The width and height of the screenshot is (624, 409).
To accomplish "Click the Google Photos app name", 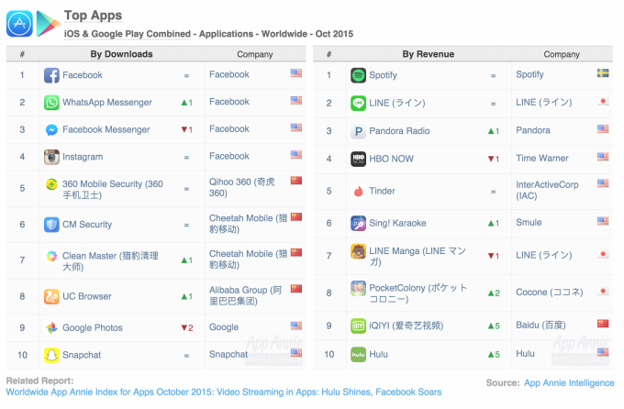I will point(93,328).
